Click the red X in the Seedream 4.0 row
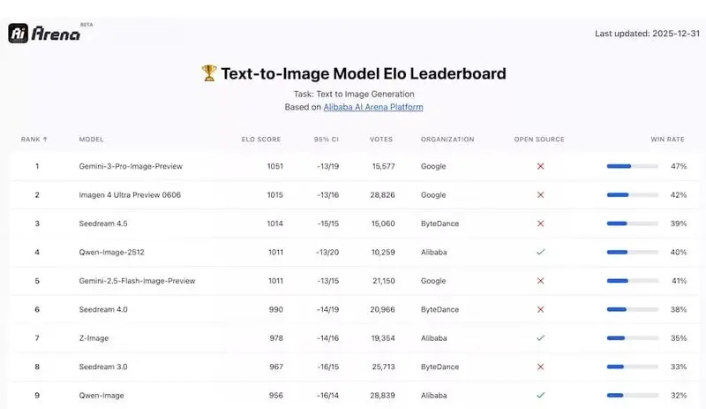Screen dimensions: 706x409 (x=540, y=309)
